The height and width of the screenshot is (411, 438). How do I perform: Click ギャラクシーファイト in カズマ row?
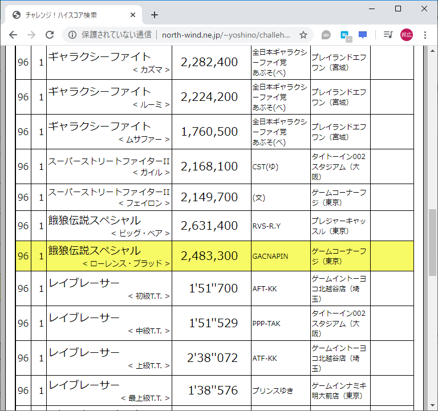tap(99, 56)
